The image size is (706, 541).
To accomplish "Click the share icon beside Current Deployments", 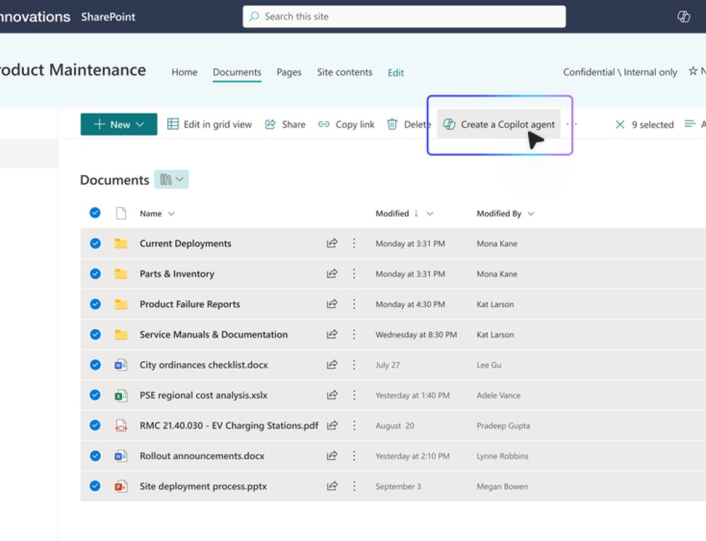I will [x=332, y=243].
